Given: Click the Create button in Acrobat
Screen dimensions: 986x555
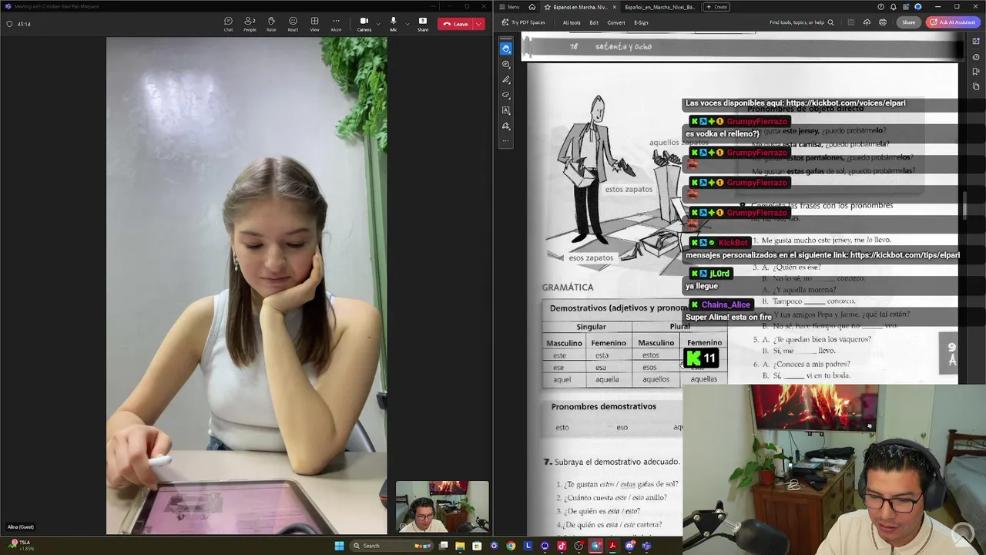Looking at the screenshot, I should click(x=716, y=7).
